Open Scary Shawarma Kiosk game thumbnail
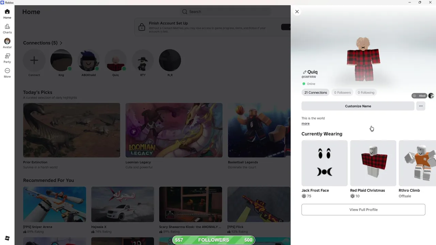The width and height of the screenshot is (436, 245). [190, 204]
